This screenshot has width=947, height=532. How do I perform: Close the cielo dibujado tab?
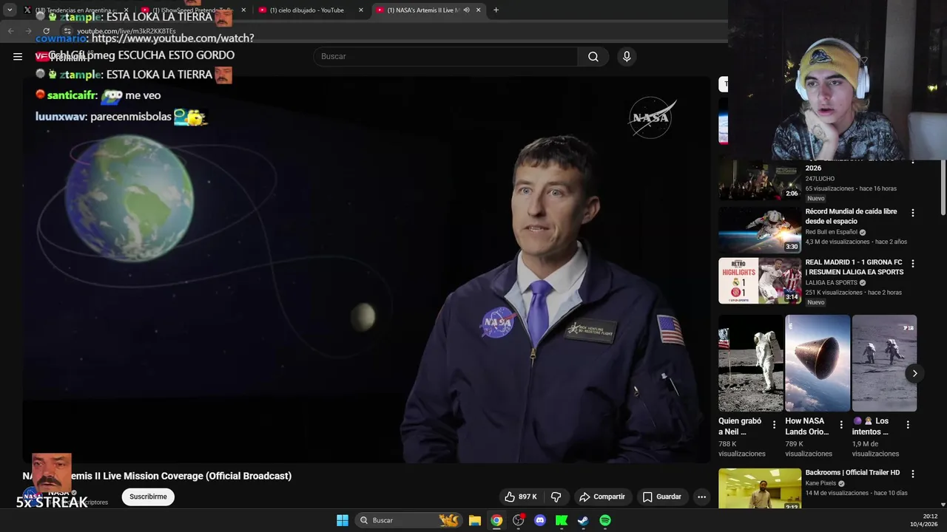coord(361,10)
